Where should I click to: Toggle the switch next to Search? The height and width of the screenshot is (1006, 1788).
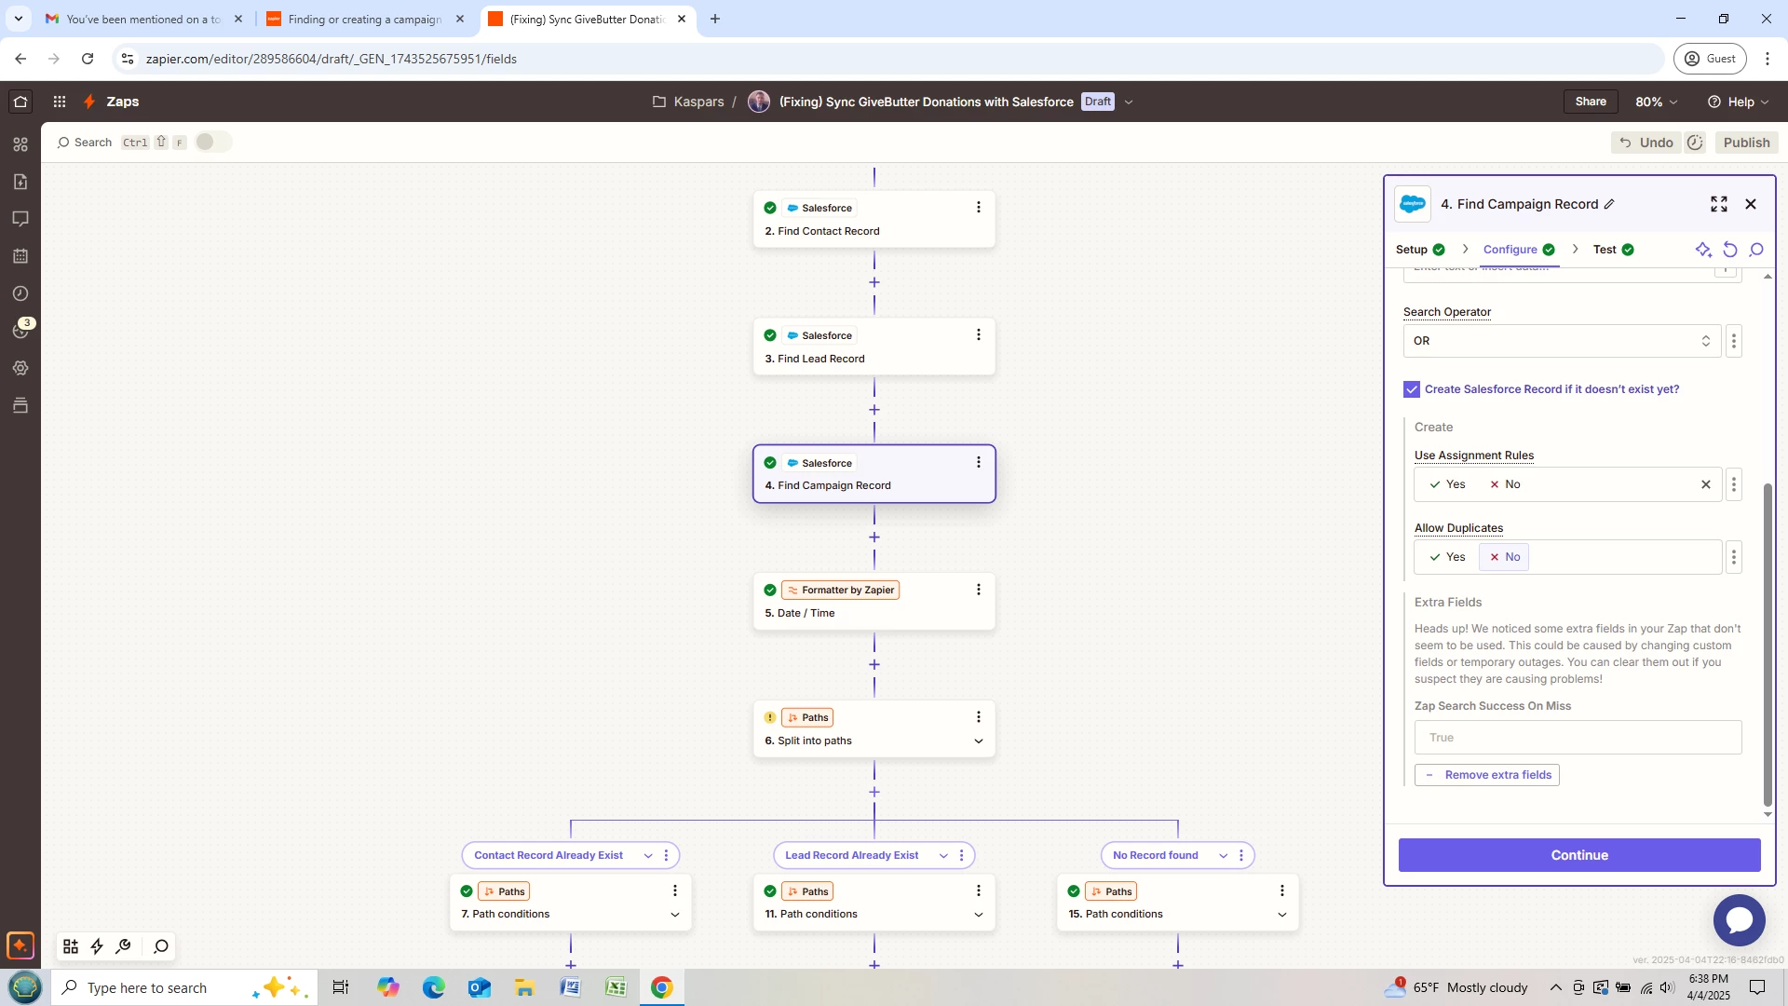212,143
